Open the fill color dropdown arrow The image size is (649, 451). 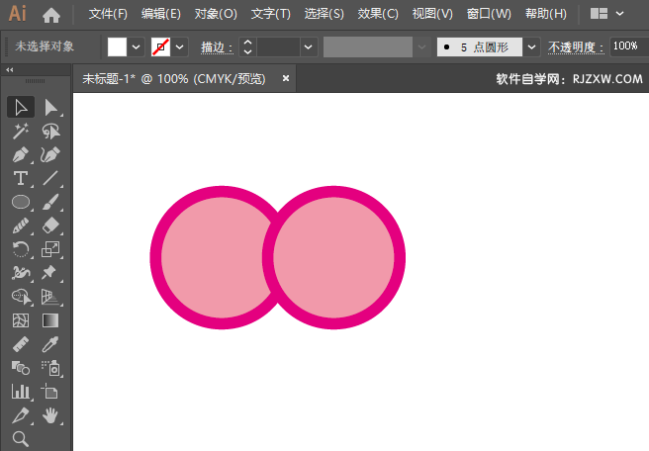[137, 46]
